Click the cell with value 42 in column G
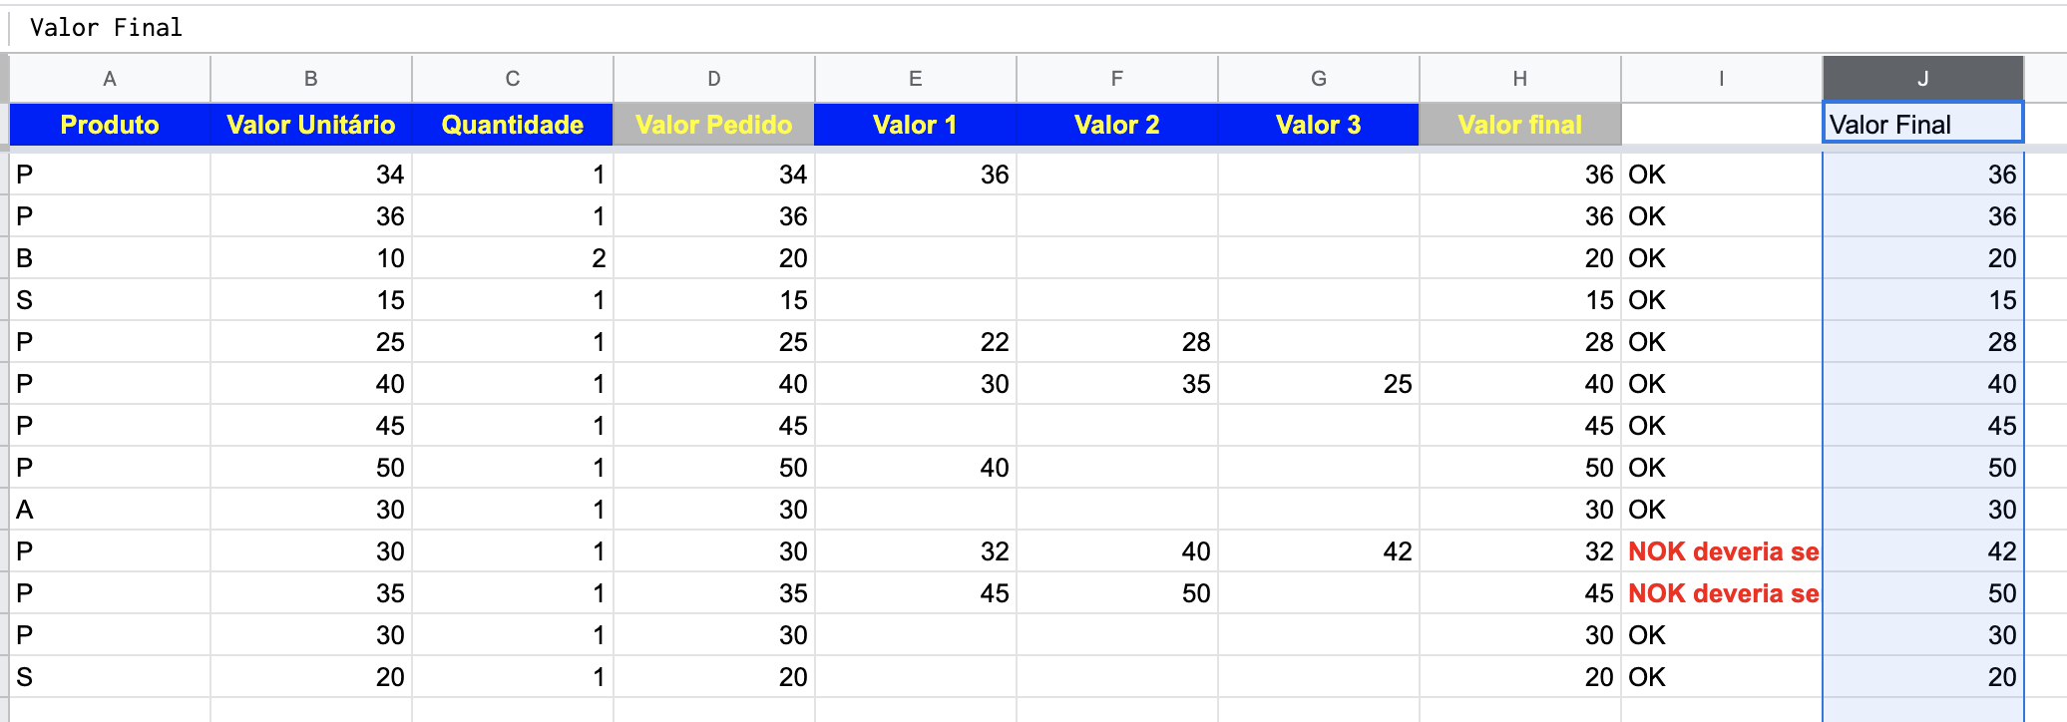Screen dimensions: 2067x722 click(x=1319, y=551)
